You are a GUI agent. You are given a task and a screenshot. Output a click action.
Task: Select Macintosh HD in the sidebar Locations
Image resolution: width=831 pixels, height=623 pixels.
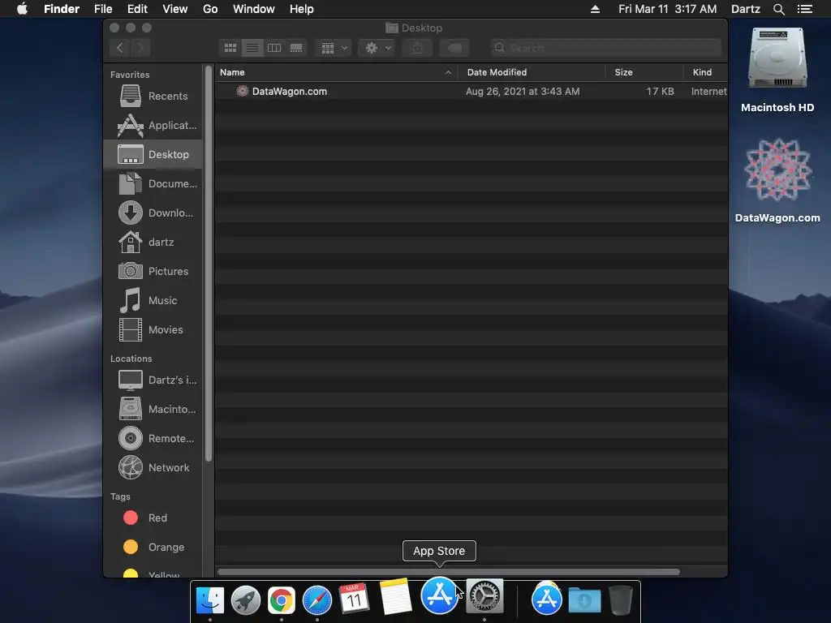[x=153, y=409]
